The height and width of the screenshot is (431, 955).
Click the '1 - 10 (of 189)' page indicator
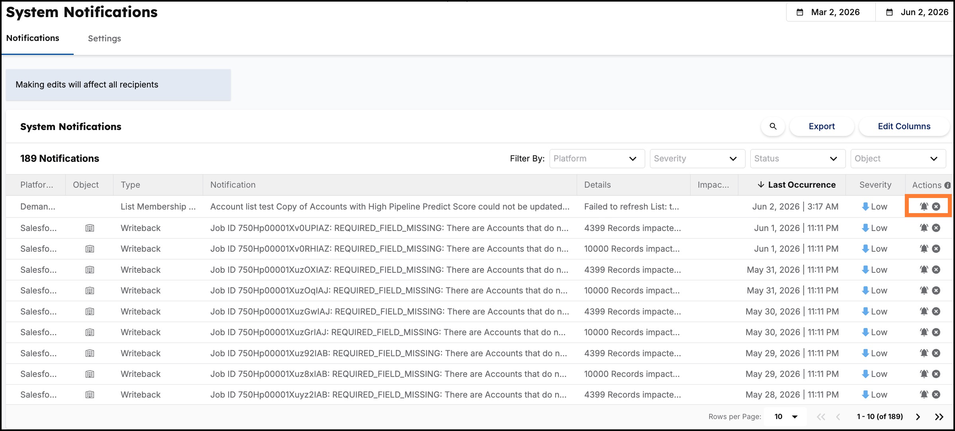[880, 417]
